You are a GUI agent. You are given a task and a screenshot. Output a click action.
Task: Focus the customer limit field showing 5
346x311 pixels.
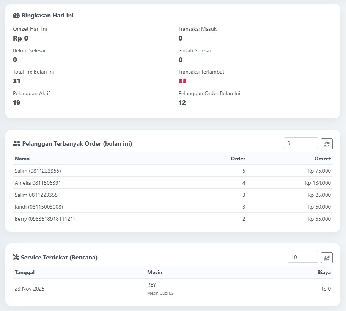click(x=300, y=143)
